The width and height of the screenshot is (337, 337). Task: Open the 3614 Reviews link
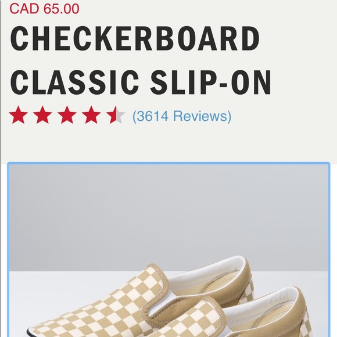pyautogui.click(x=182, y=116)
